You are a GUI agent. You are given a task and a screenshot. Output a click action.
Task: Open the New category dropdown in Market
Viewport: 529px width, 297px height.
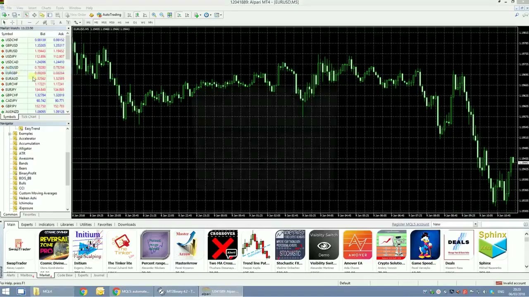click(455, 224)
